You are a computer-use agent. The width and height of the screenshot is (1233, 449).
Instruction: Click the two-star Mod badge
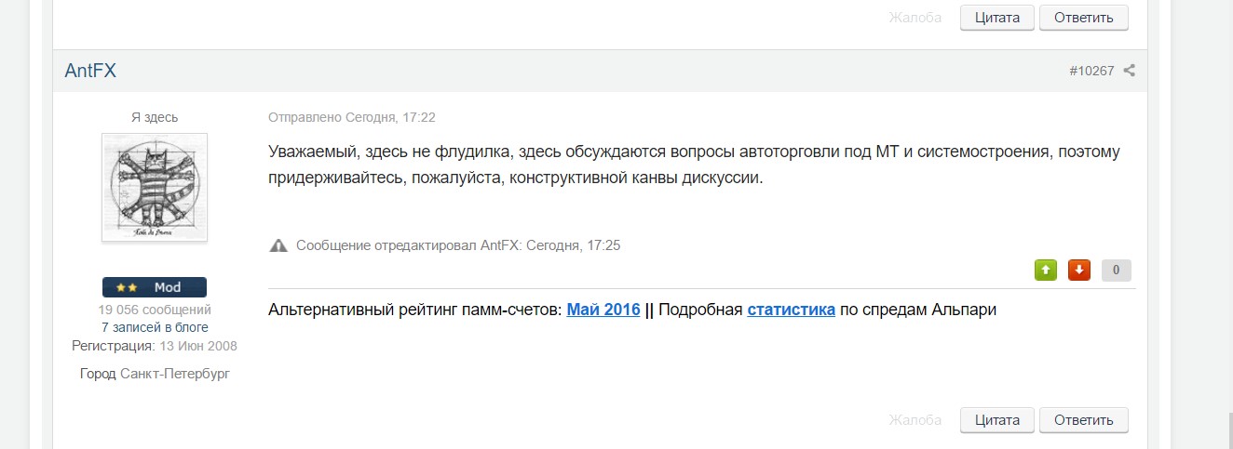[x=155, y=287]
